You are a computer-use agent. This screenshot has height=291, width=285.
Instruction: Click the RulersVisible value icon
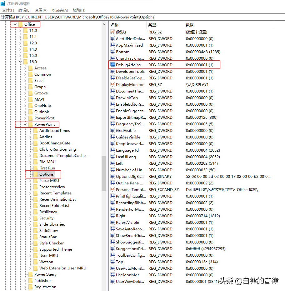112,222
